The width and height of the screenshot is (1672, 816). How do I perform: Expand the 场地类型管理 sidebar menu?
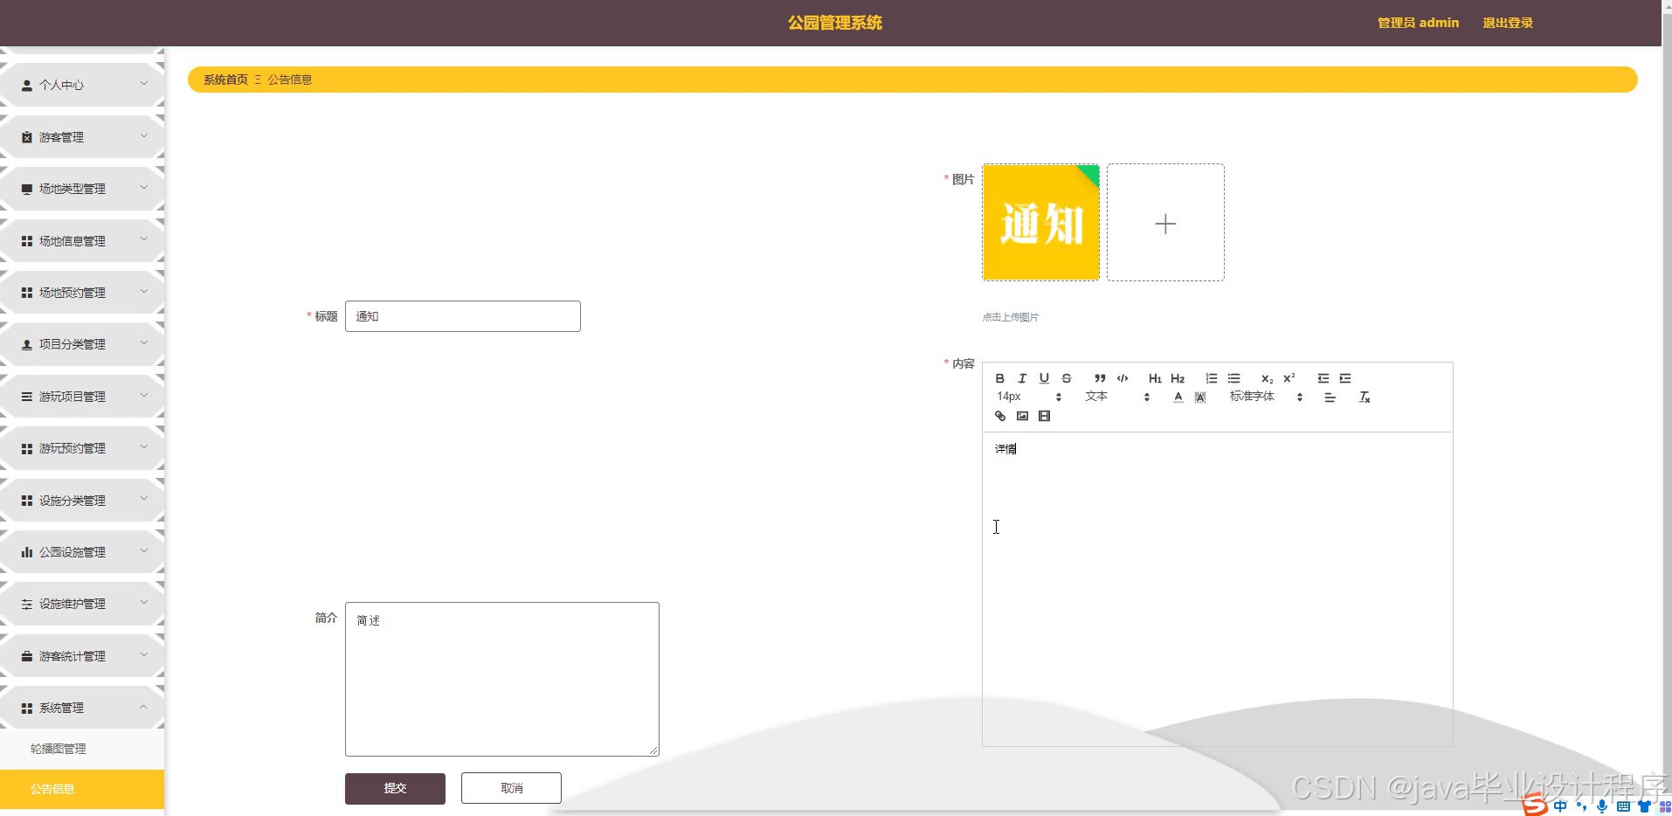pyautogui.click(x=83, y=189)
